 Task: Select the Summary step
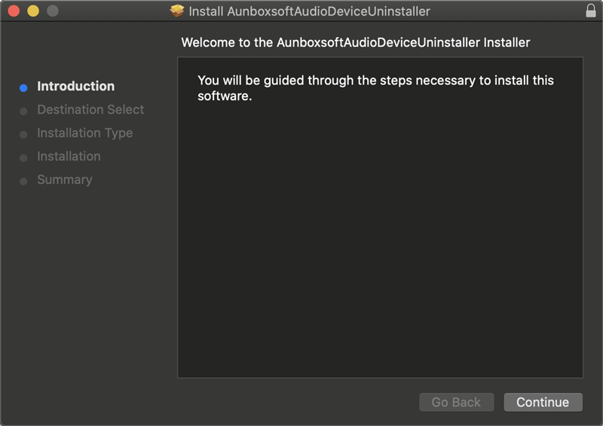pyautogui.click(x=65, y=179)
